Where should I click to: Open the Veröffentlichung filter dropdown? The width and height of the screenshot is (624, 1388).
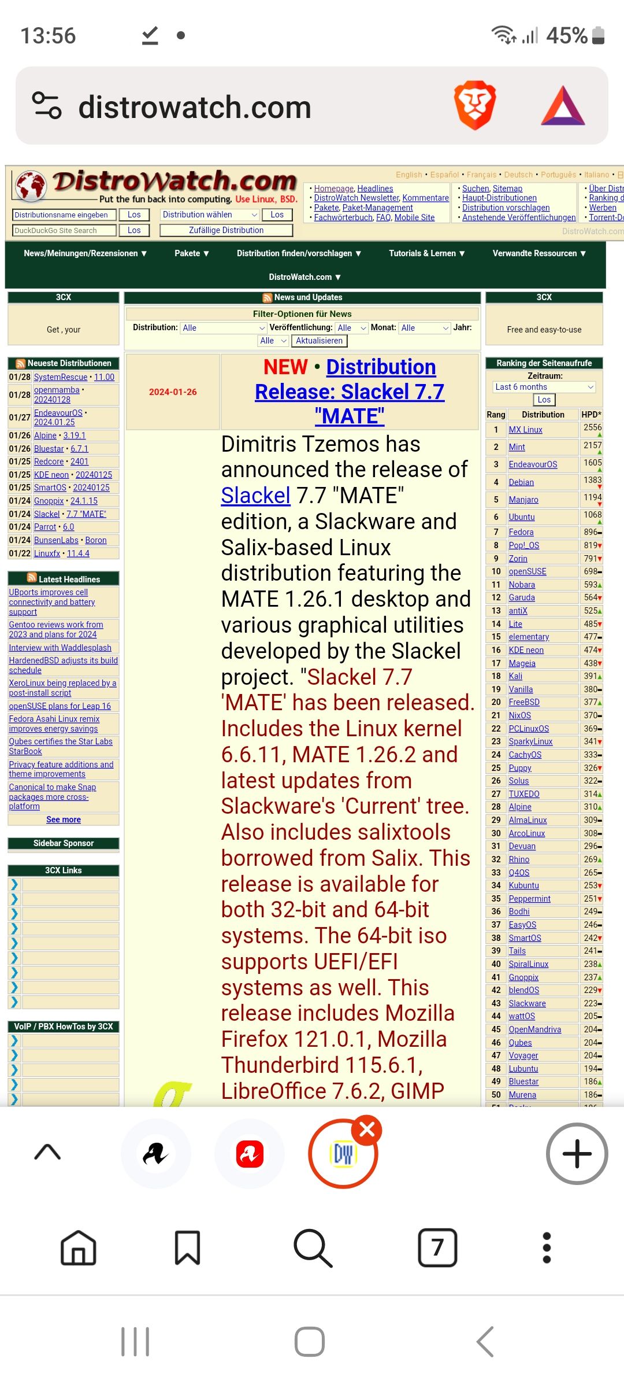point(352,328)
